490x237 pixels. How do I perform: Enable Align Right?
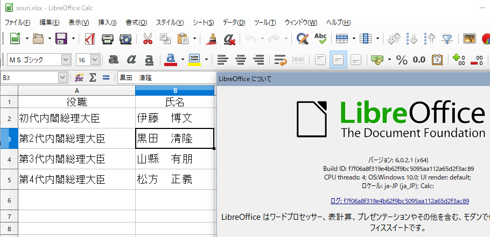258,60
